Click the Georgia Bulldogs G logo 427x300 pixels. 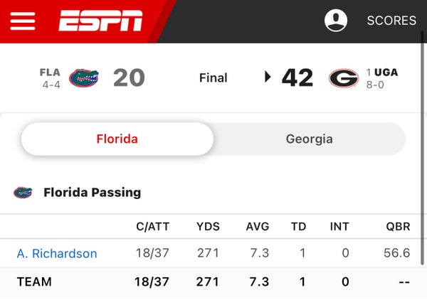click(x=344, y=78)
